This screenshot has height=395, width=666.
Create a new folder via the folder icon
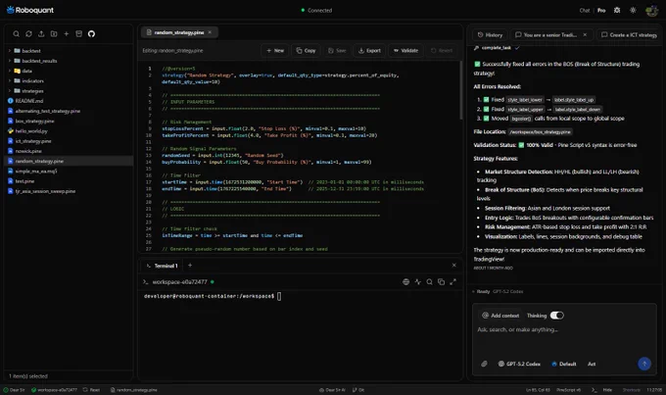[54, 33]
